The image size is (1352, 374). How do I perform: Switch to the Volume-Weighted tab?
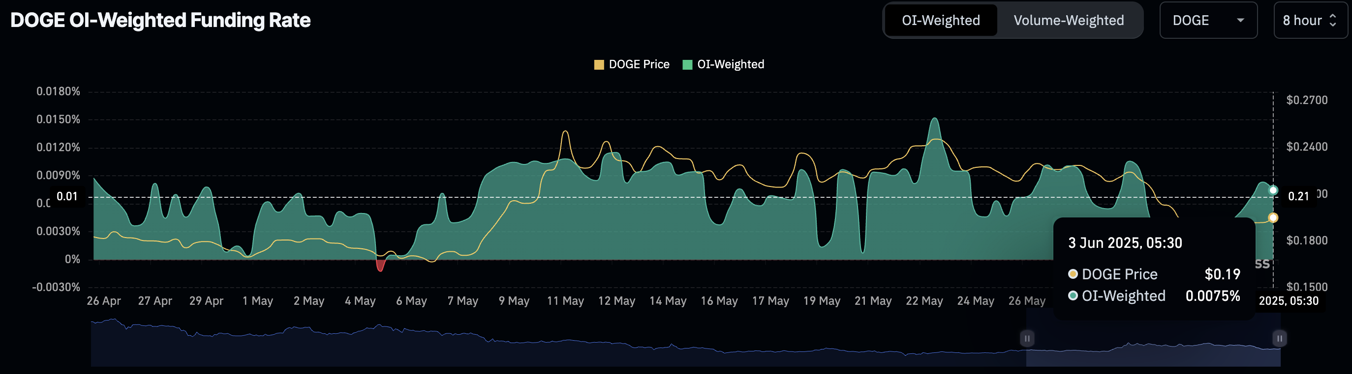click(x=1069, y=21)
